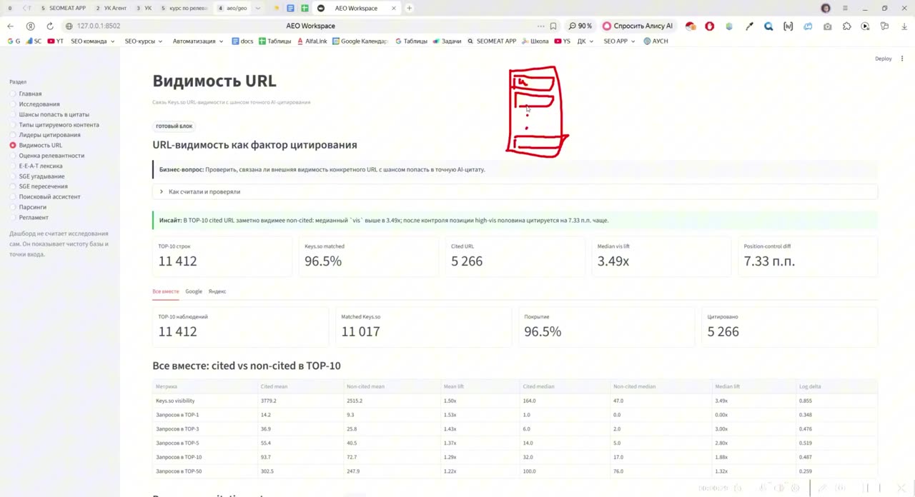Open the SEO APP bookmark folder
This screenshot has height=497, width=915.
[x=619, y=41]
